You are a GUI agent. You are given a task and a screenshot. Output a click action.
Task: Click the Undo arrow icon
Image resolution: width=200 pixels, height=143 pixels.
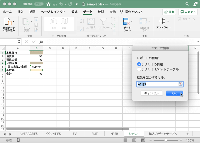tap(61, 4)
